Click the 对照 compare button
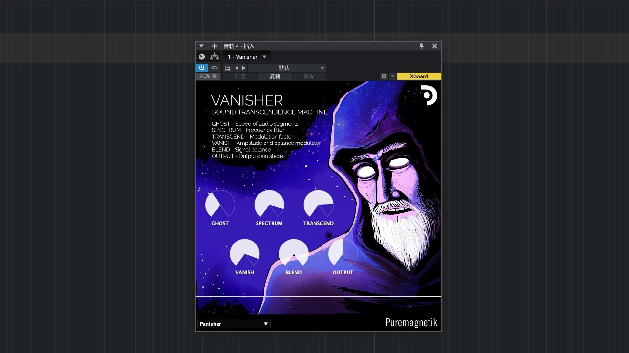 point(240,76)
